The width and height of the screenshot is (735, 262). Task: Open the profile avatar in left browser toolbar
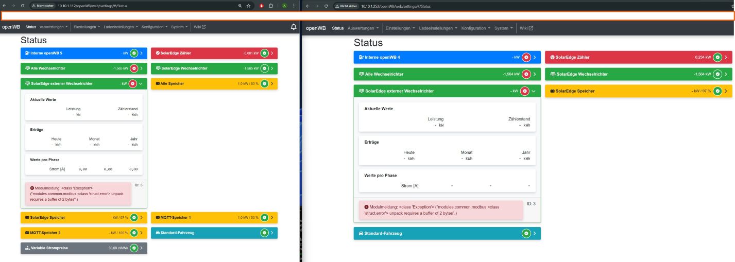tap(284, 6)
